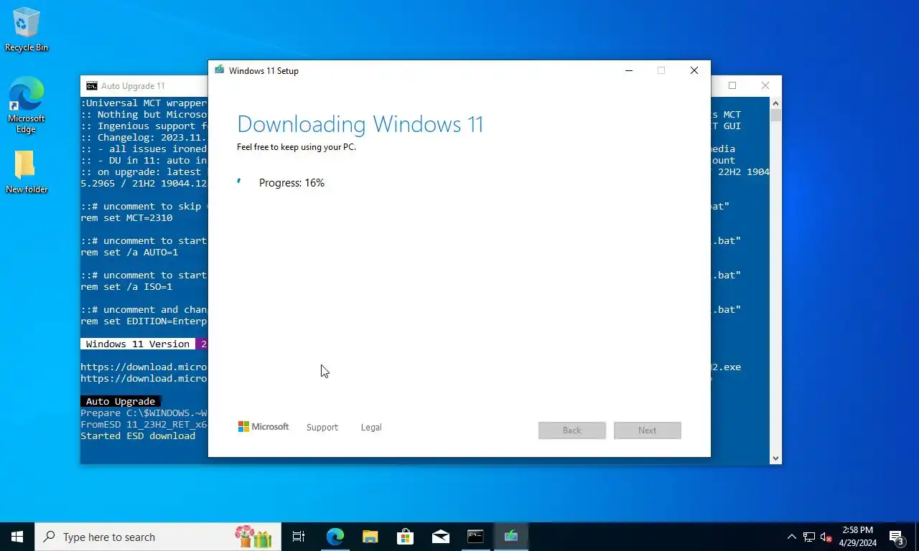919x551 pixels.
Task: Maximize the Auto Upgrade 11 console window
Action: click(732, 85)
